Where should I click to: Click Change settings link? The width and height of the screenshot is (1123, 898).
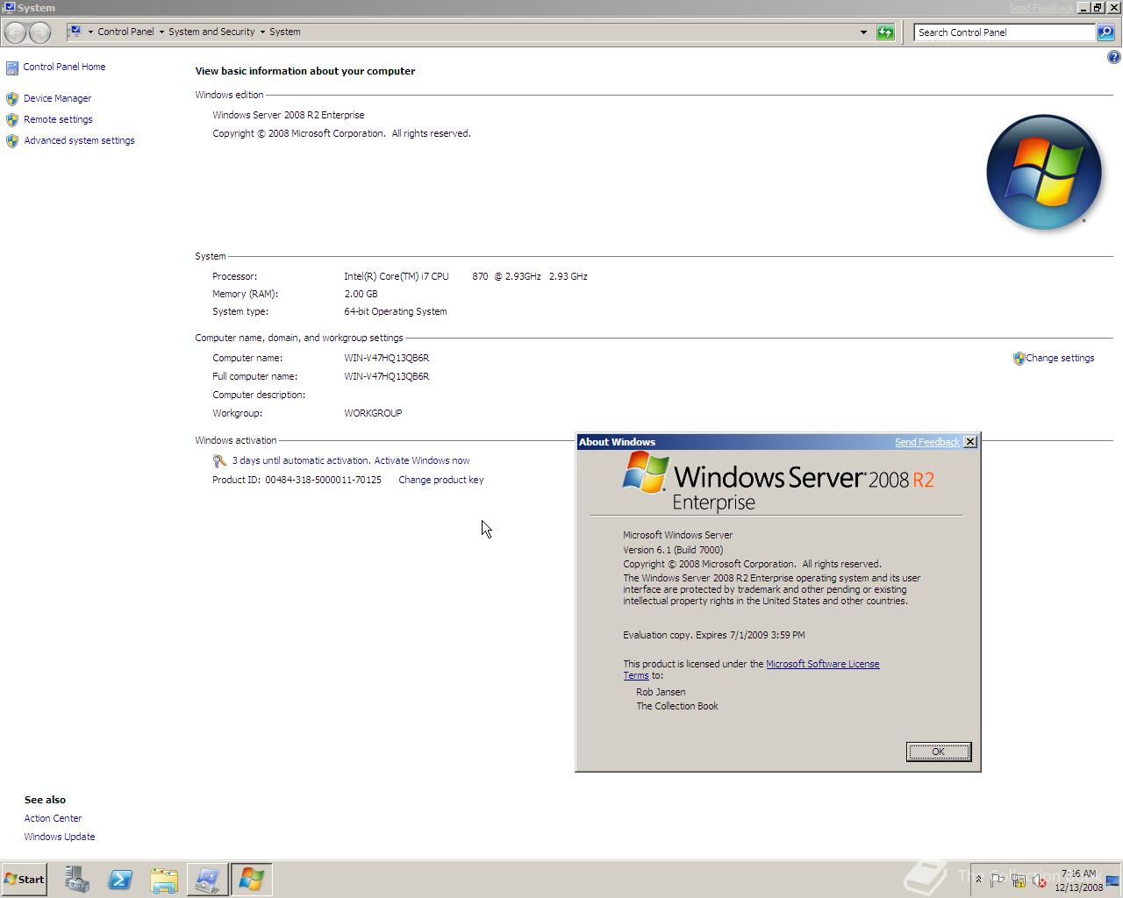[x=1060, y=358]
